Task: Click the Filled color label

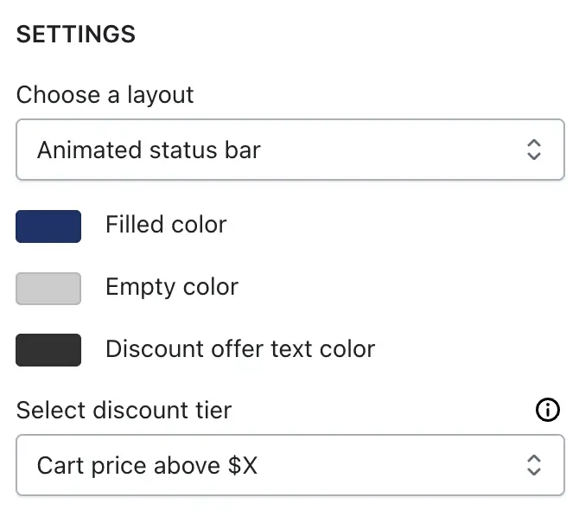Action: coord(166,224)
